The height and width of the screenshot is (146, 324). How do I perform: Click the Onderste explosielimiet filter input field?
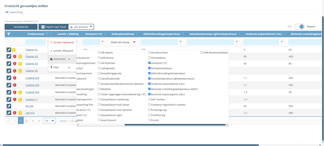[x=261, y=42]
